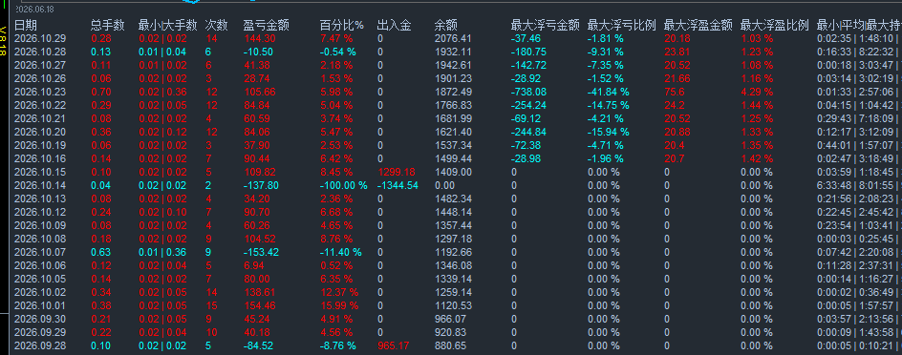Viewport: 902px width, 355px height.
Task: Click trade count 2 on 2026.10.14 row
Action: 208,185
